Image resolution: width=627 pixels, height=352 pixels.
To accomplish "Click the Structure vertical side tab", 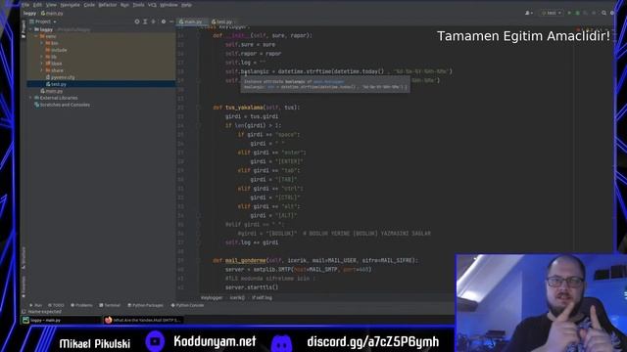I will (24, 257).
